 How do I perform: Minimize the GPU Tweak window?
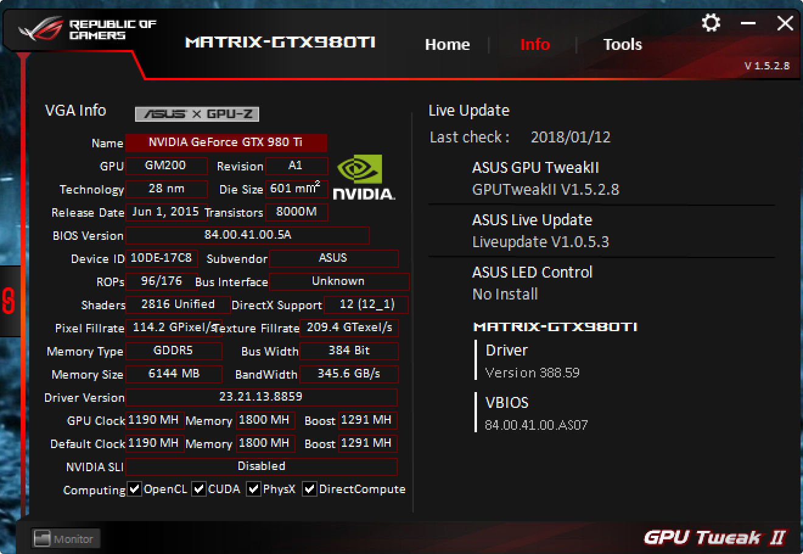coord(748,24)
